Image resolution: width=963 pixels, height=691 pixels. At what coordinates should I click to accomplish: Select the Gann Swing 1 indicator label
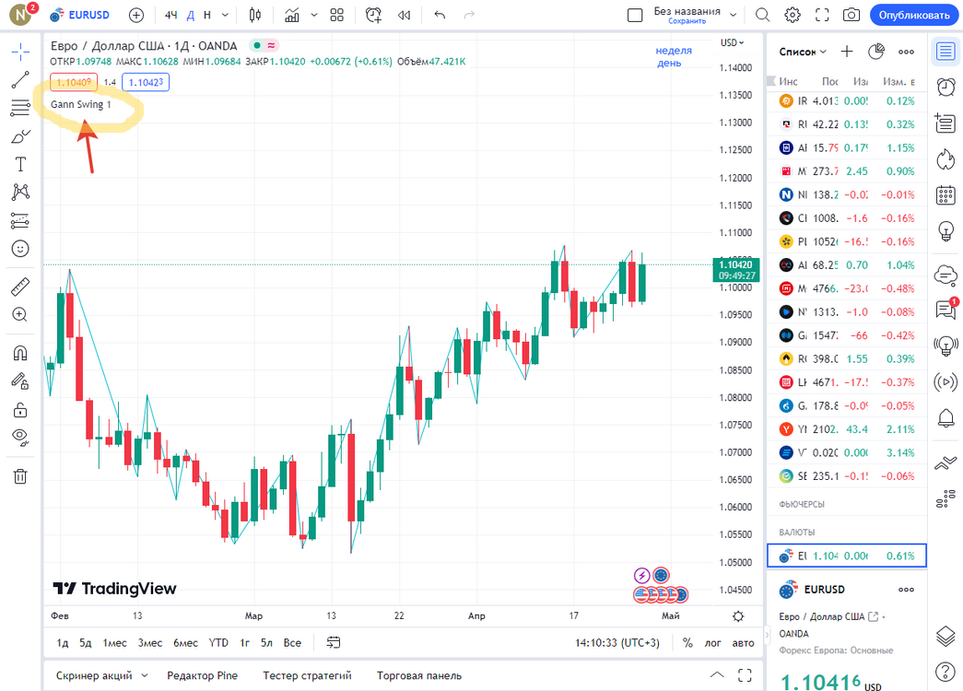[80, 104]
